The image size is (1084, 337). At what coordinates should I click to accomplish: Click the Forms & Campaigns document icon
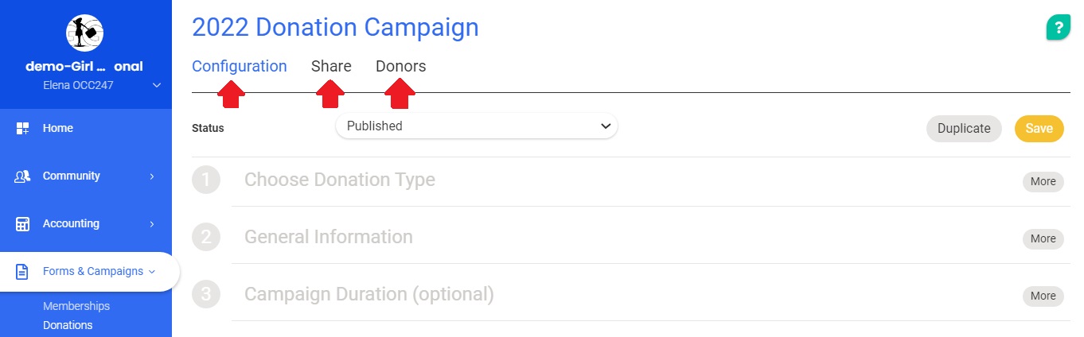(x=22, y=272)
